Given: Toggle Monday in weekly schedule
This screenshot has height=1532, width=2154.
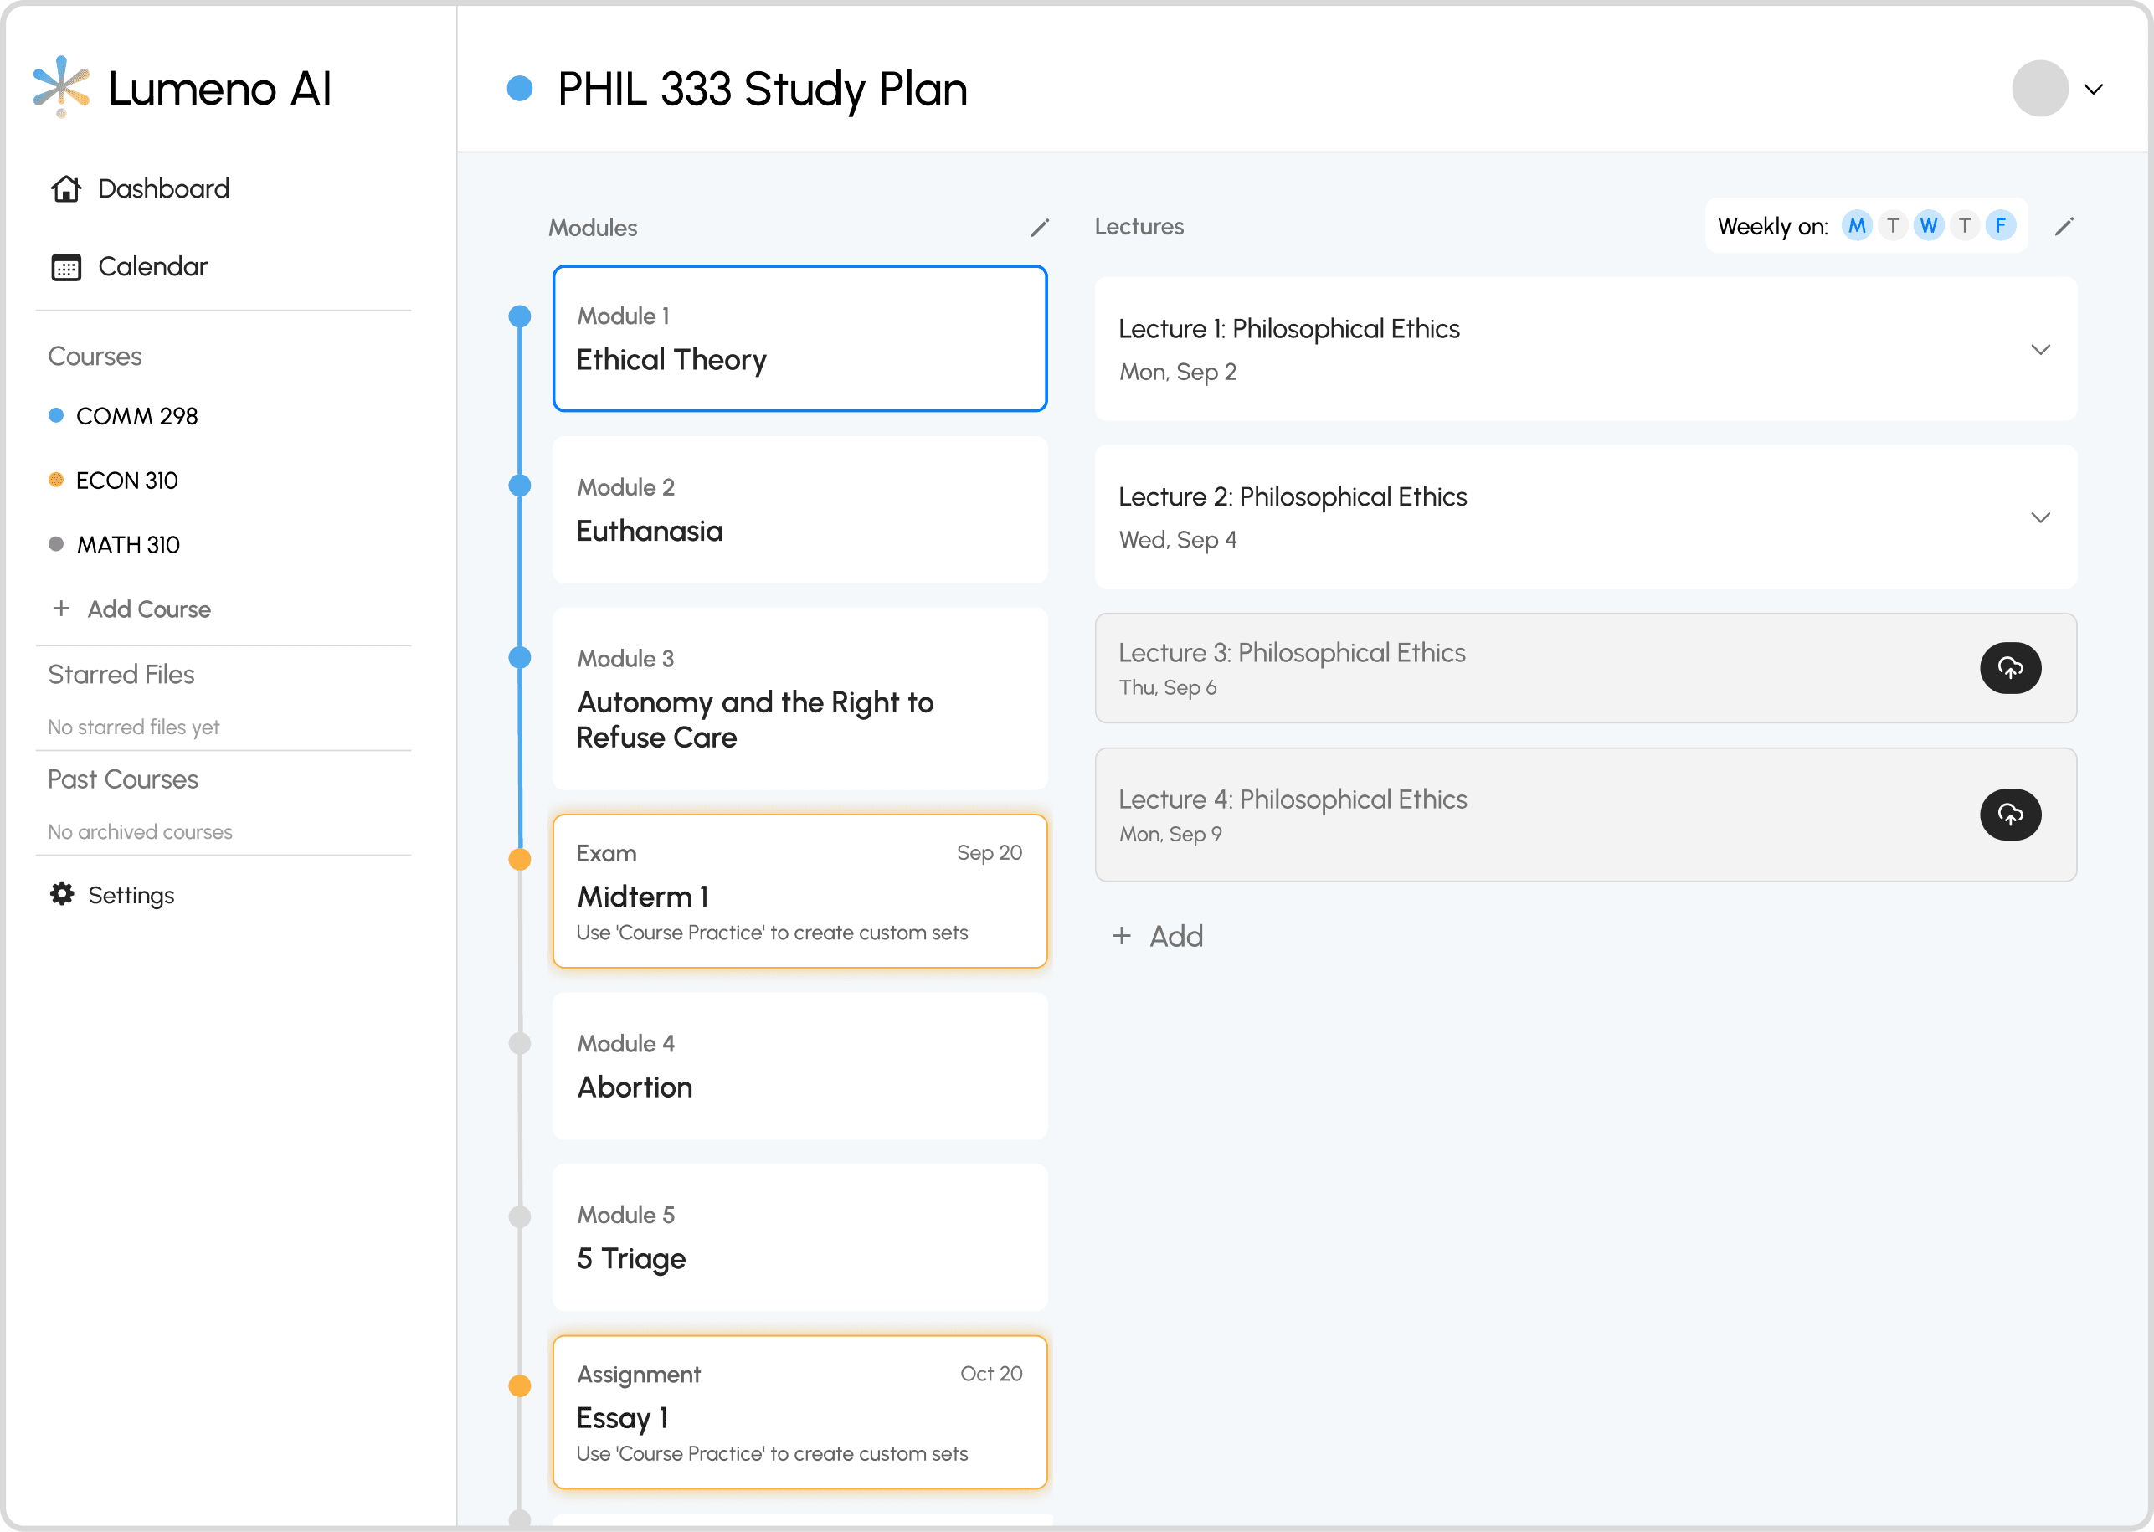Looking at the screenshot, I should coord(1856,226).
